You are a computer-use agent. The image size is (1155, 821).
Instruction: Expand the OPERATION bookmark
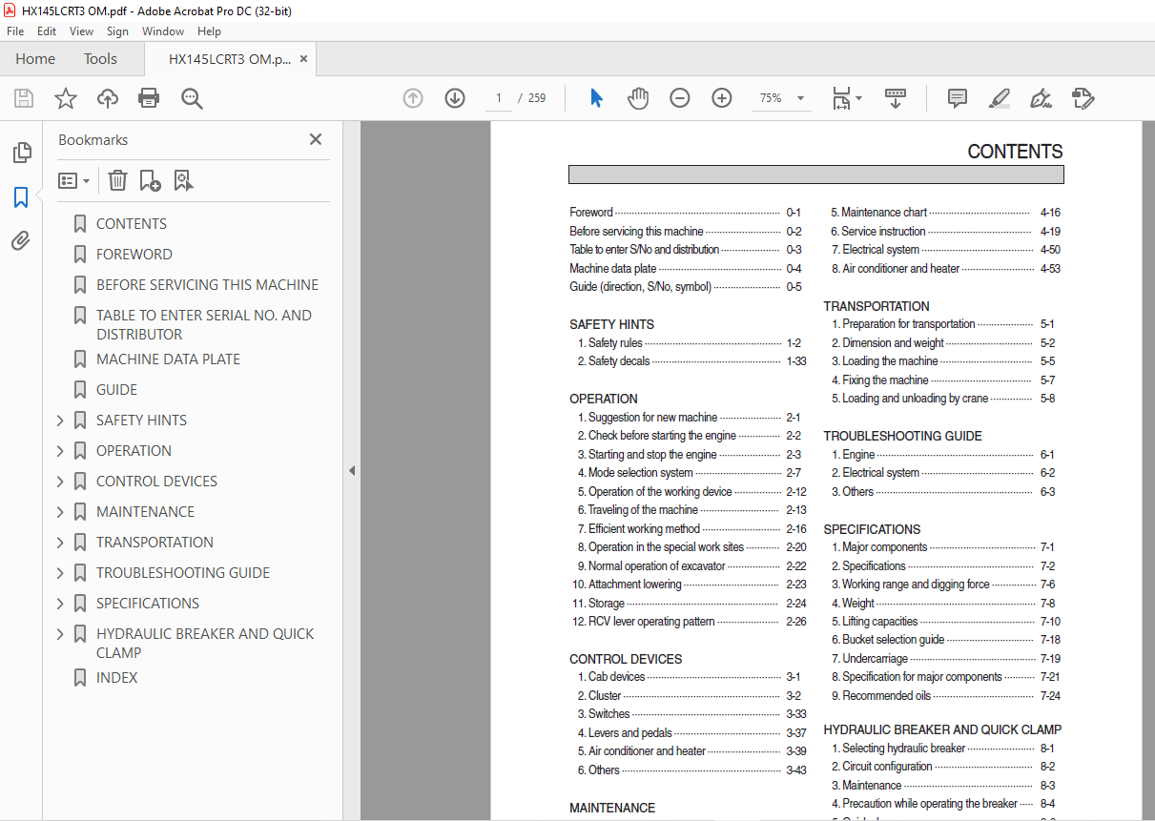point(61,451)
